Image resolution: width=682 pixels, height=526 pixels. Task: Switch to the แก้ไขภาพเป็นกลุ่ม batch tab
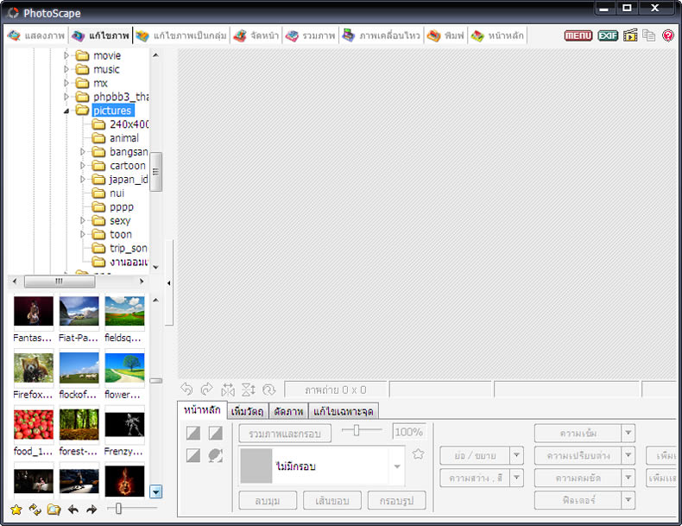[181, 35]
